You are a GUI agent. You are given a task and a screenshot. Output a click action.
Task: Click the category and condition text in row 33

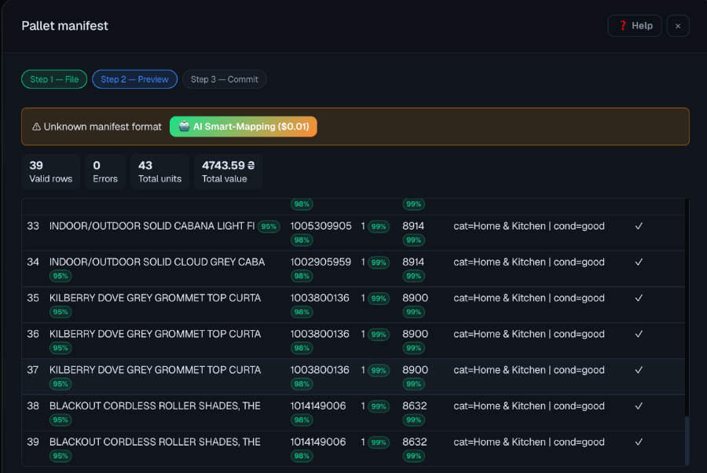tap(529, 226)
